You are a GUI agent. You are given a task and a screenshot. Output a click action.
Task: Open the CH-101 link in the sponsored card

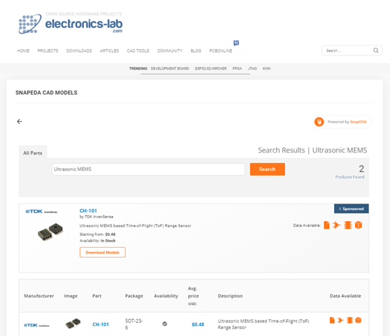point(88,211)
